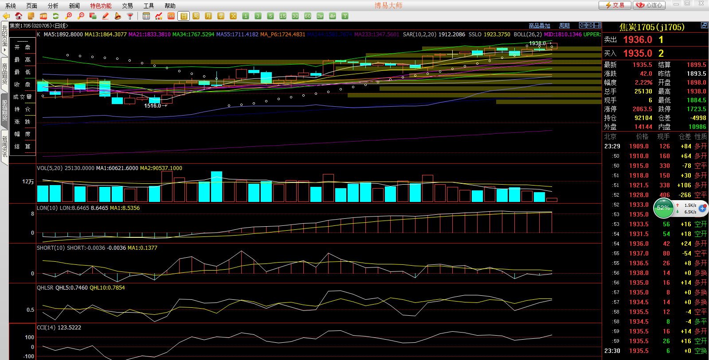Open the 新闻 menu
709x360 pixels.
tap(74, 6)
